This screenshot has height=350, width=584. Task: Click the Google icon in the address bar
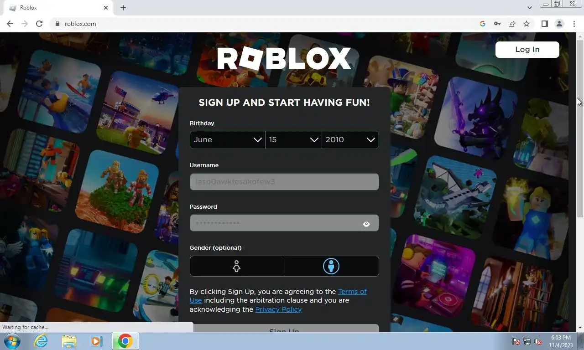click(482, 24)
